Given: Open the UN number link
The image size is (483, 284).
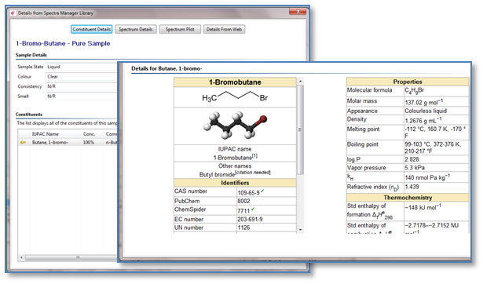Looking at the screenshot, I should [188, 228].
